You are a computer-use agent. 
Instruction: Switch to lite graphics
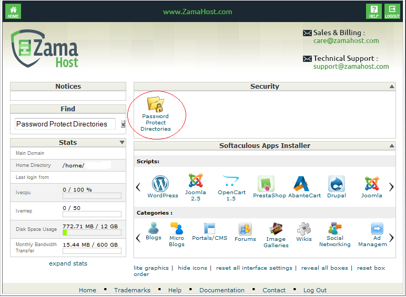(151, 268)
